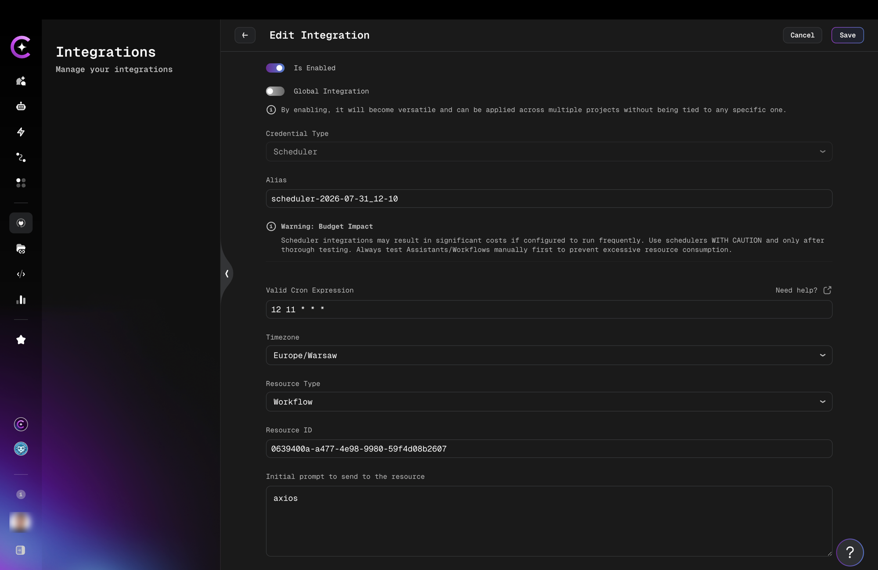Click 'Initial prompt to send to the resource' label
878x570 pixels.
pyautogui.click(x=345, y=477)
